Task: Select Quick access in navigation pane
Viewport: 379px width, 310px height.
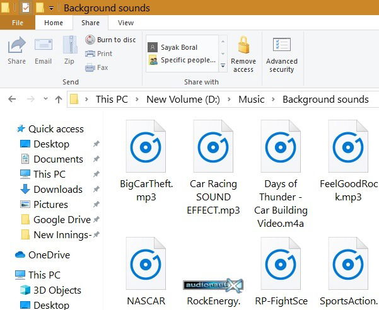Action: [x=50, y=129]
